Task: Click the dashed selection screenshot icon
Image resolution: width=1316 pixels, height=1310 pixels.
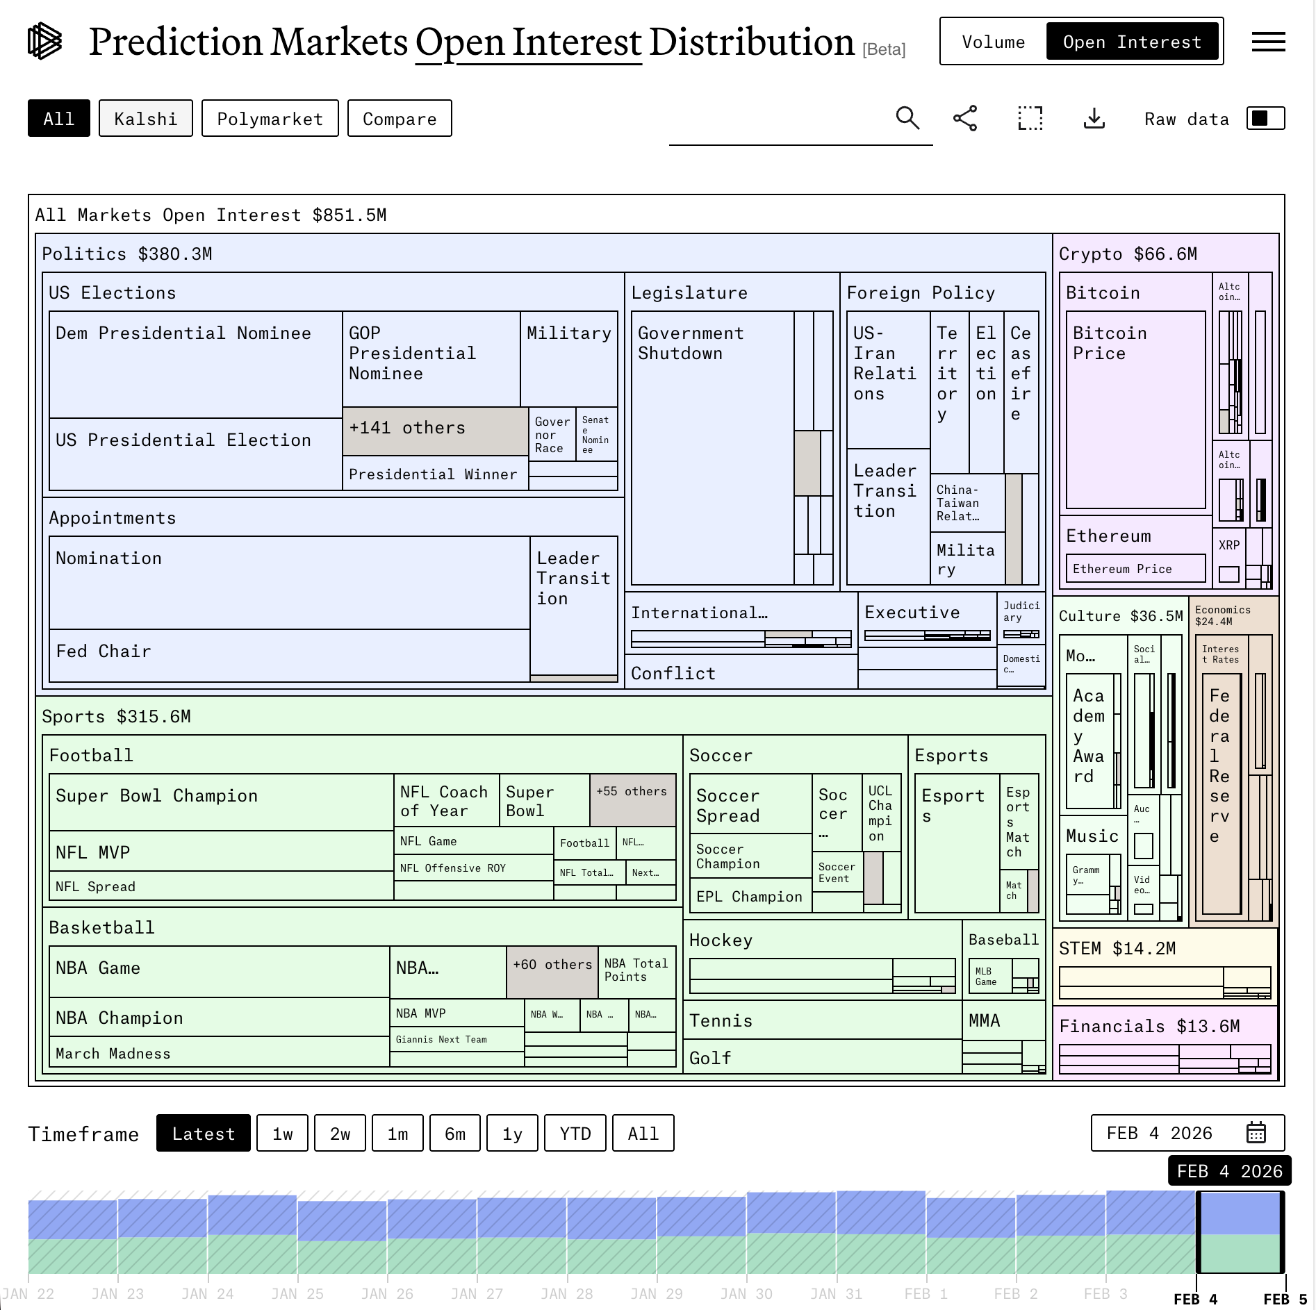Action: coord(1030,118)
